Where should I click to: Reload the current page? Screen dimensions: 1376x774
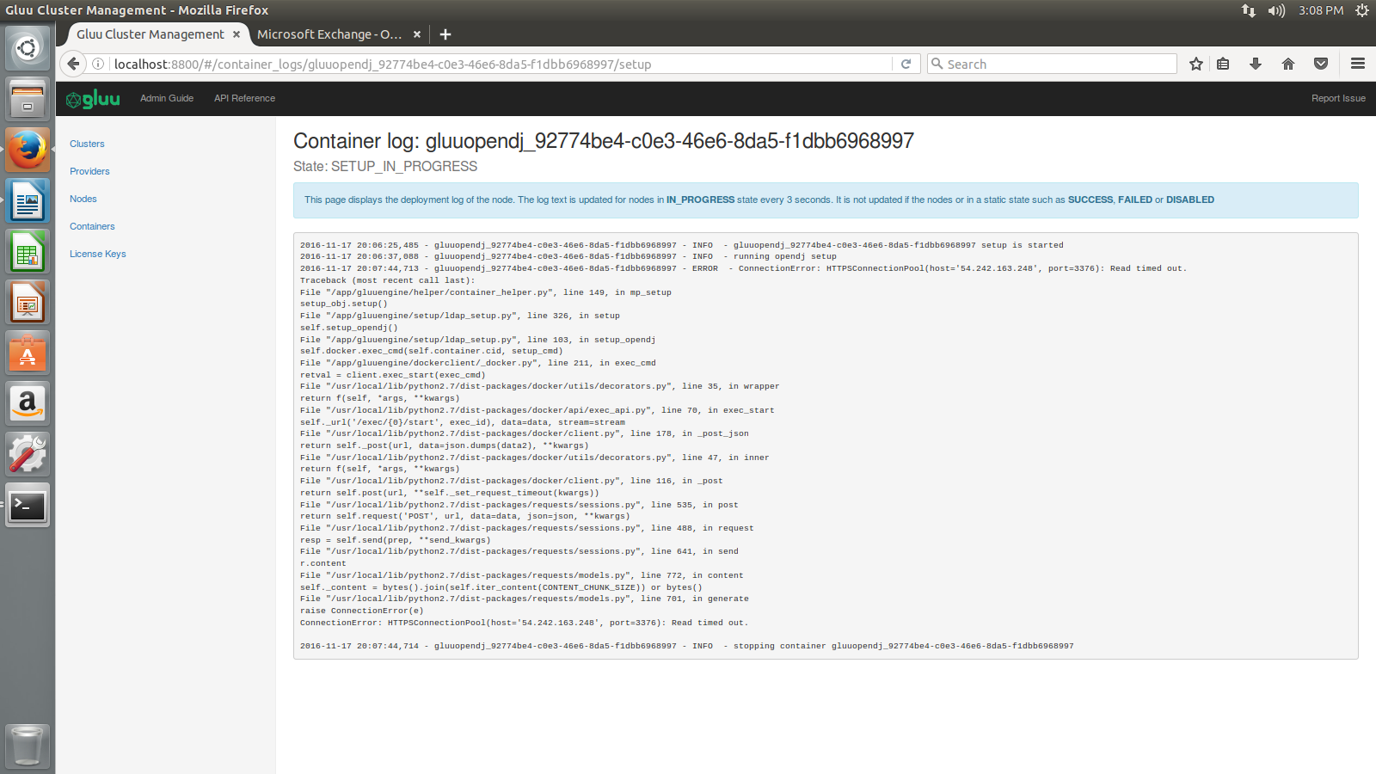pyautogui.click(x=906, y=64)
